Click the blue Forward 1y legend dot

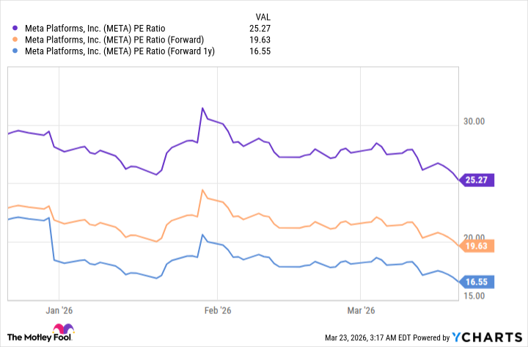tap(16, 51)
